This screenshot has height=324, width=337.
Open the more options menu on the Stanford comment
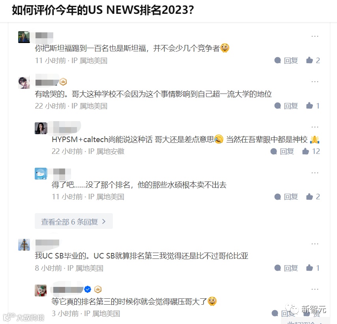coord(315,36)
